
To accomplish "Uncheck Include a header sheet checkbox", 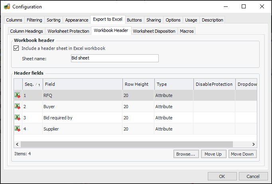I will pos(16,48).
